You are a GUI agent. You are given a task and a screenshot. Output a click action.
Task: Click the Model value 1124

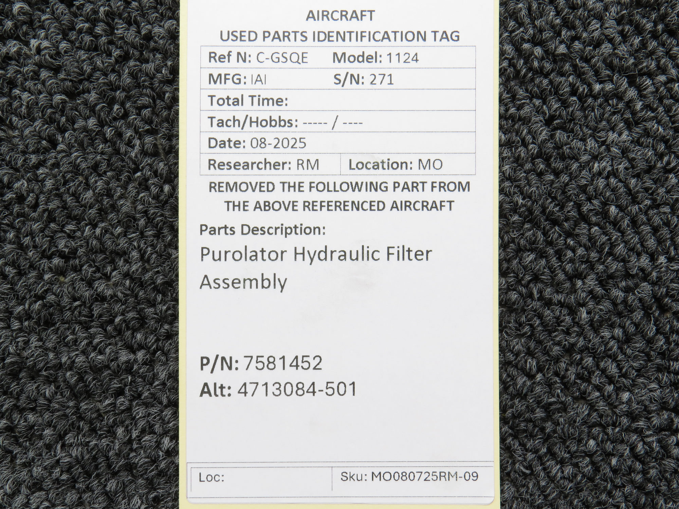tap(402, 58)
